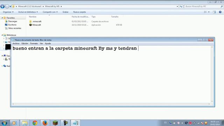
Task: Open the camera recorder taskbar icon
Action: pyautogui.click(x=65, y=123)
